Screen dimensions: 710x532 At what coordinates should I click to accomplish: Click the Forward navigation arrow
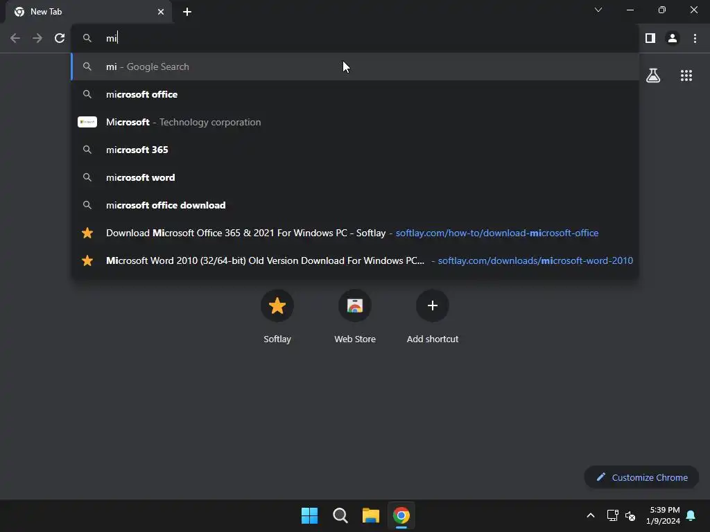[x=37, y=39]
